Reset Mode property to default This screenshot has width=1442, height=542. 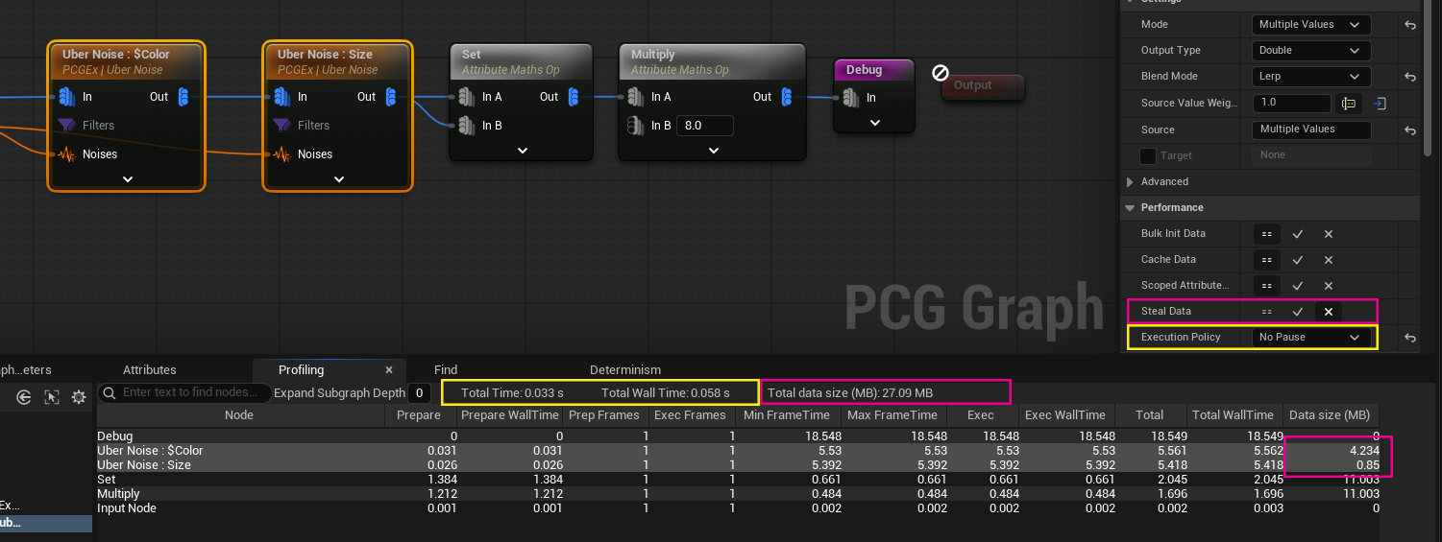click(1410, 25)
